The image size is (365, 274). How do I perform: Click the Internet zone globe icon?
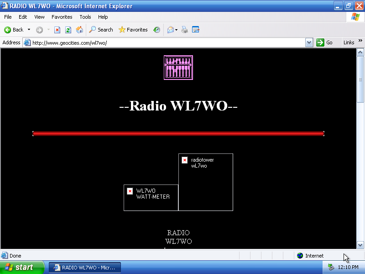(x=300, y=256)
